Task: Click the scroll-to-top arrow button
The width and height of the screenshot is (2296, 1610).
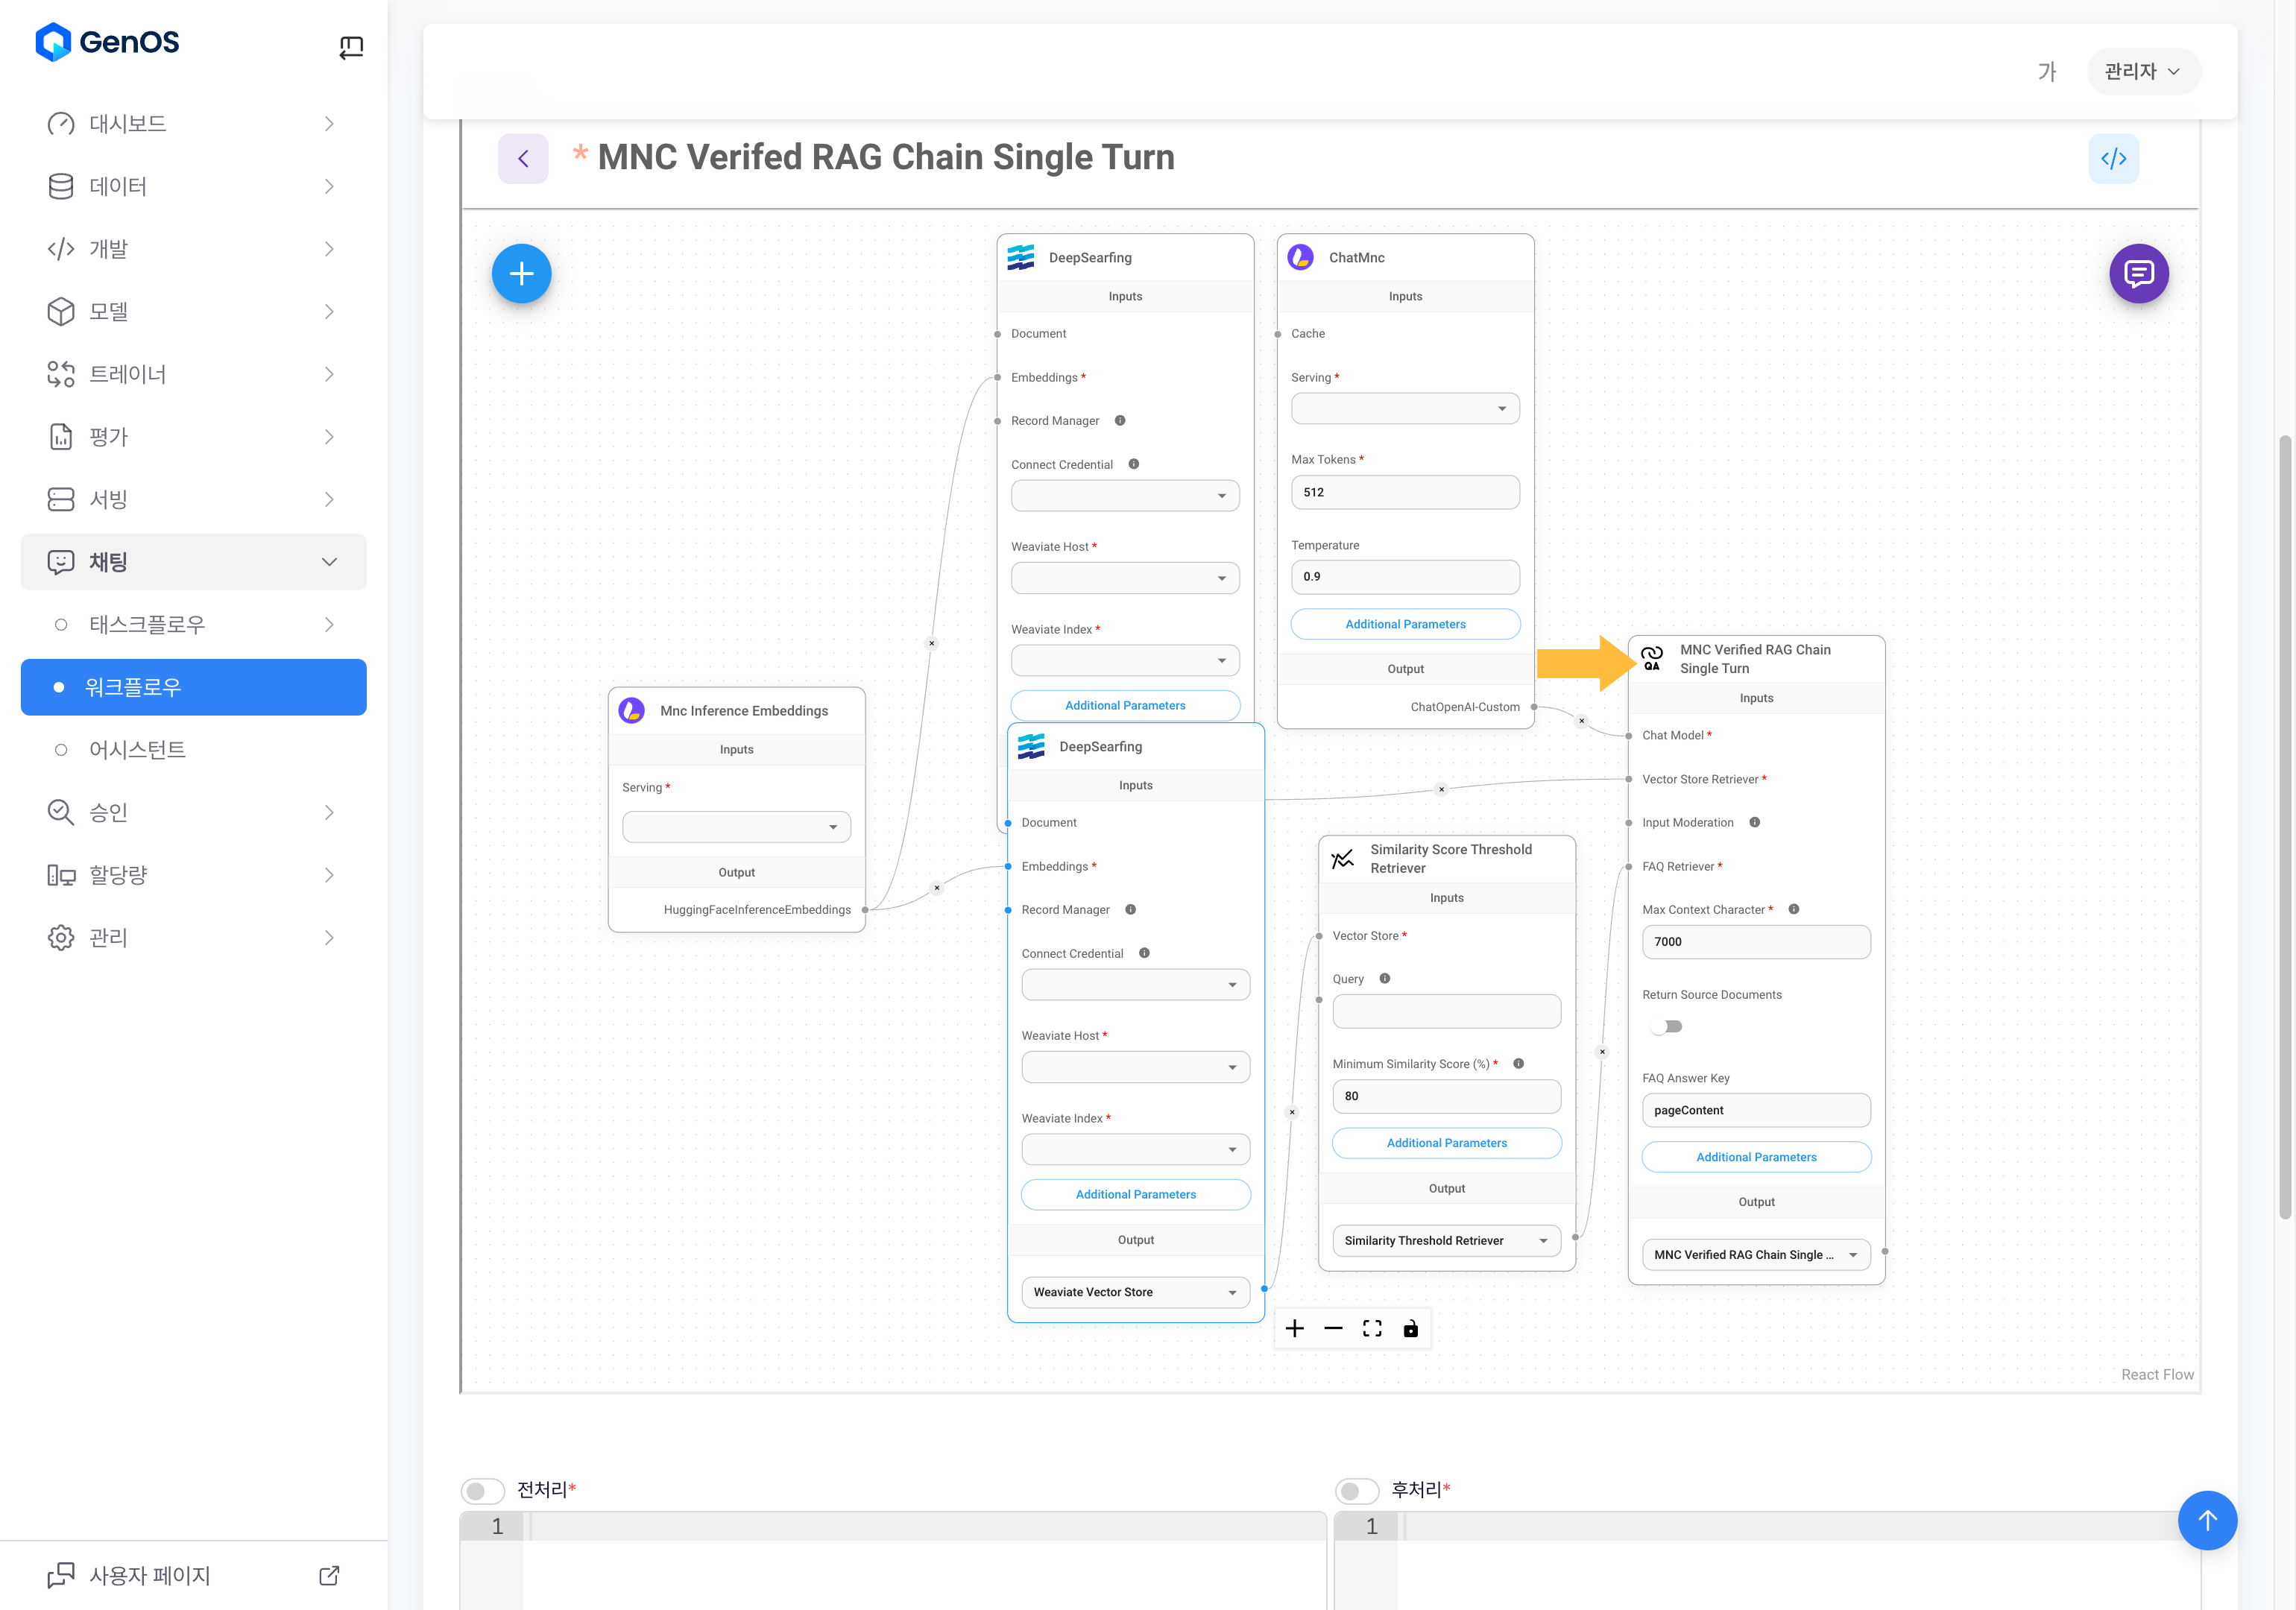Action: [2207, 1520]
